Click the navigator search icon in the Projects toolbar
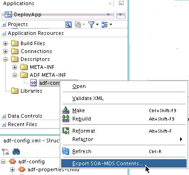 pos(68,25)
